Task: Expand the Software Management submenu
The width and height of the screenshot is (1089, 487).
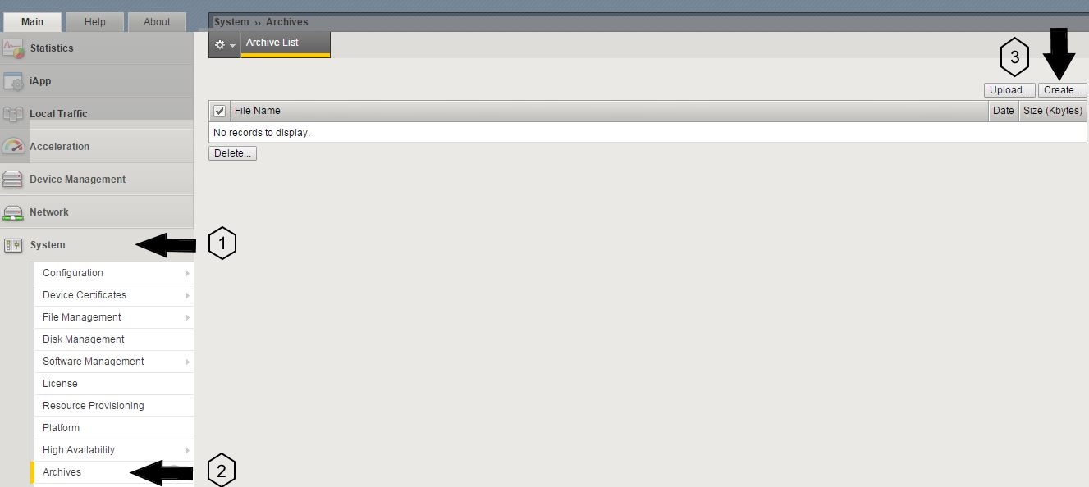Action: point(188,362)
